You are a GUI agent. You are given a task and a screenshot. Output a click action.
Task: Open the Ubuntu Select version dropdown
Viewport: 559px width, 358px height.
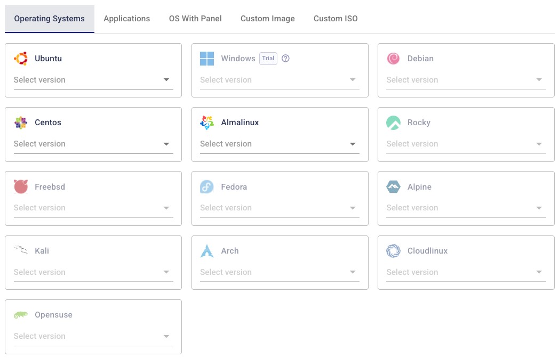point(93,80)
